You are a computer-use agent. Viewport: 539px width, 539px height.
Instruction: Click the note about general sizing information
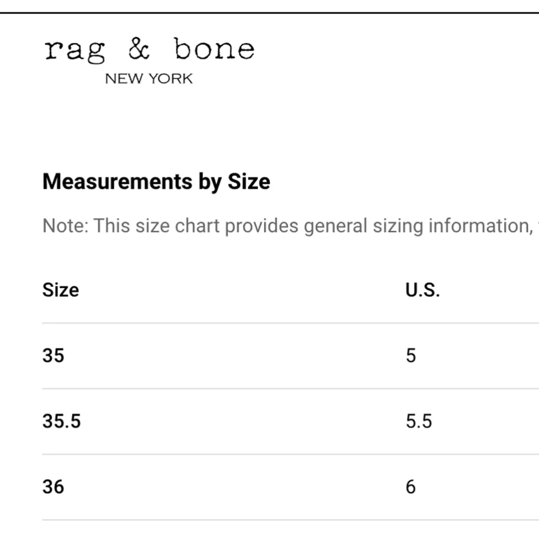click(291, 226)
